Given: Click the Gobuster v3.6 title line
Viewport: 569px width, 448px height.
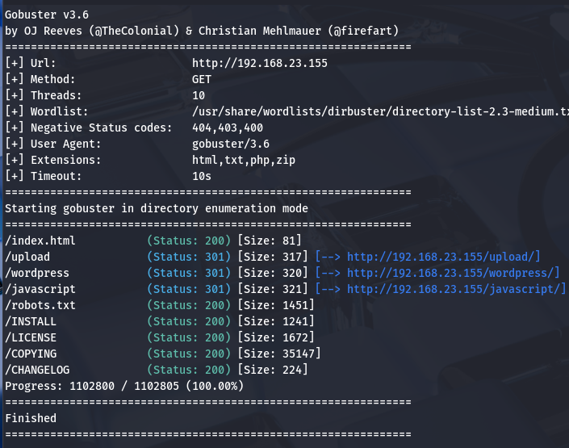Looking at the screenshot, I should click(x=47, y=15).
